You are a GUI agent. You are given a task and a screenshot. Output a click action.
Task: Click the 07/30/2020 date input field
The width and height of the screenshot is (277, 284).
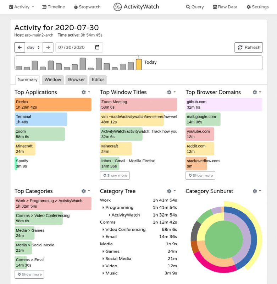[x=79, y=48]
